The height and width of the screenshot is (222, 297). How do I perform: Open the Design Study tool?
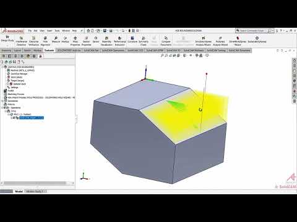pyautogui.click(x=7, y=38)
